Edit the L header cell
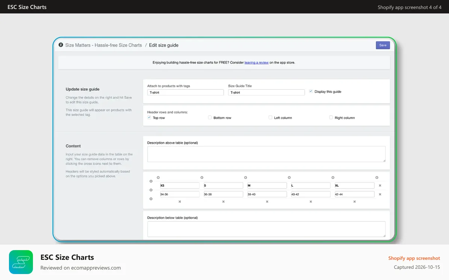The image size is (449, 280). (x=311, y=186)
